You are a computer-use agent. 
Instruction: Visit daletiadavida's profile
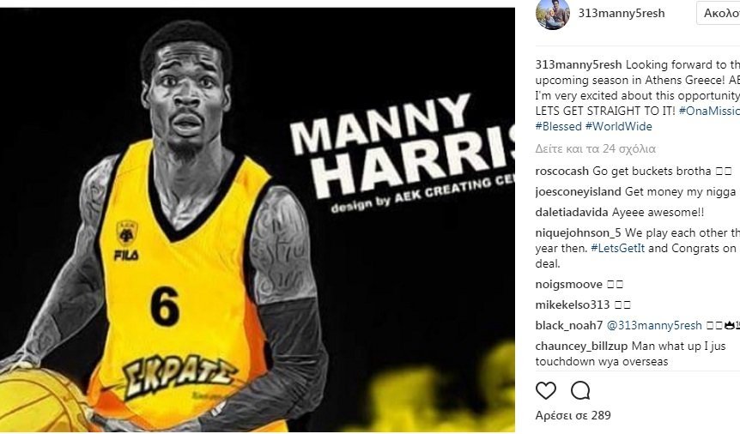pos(572,213)
